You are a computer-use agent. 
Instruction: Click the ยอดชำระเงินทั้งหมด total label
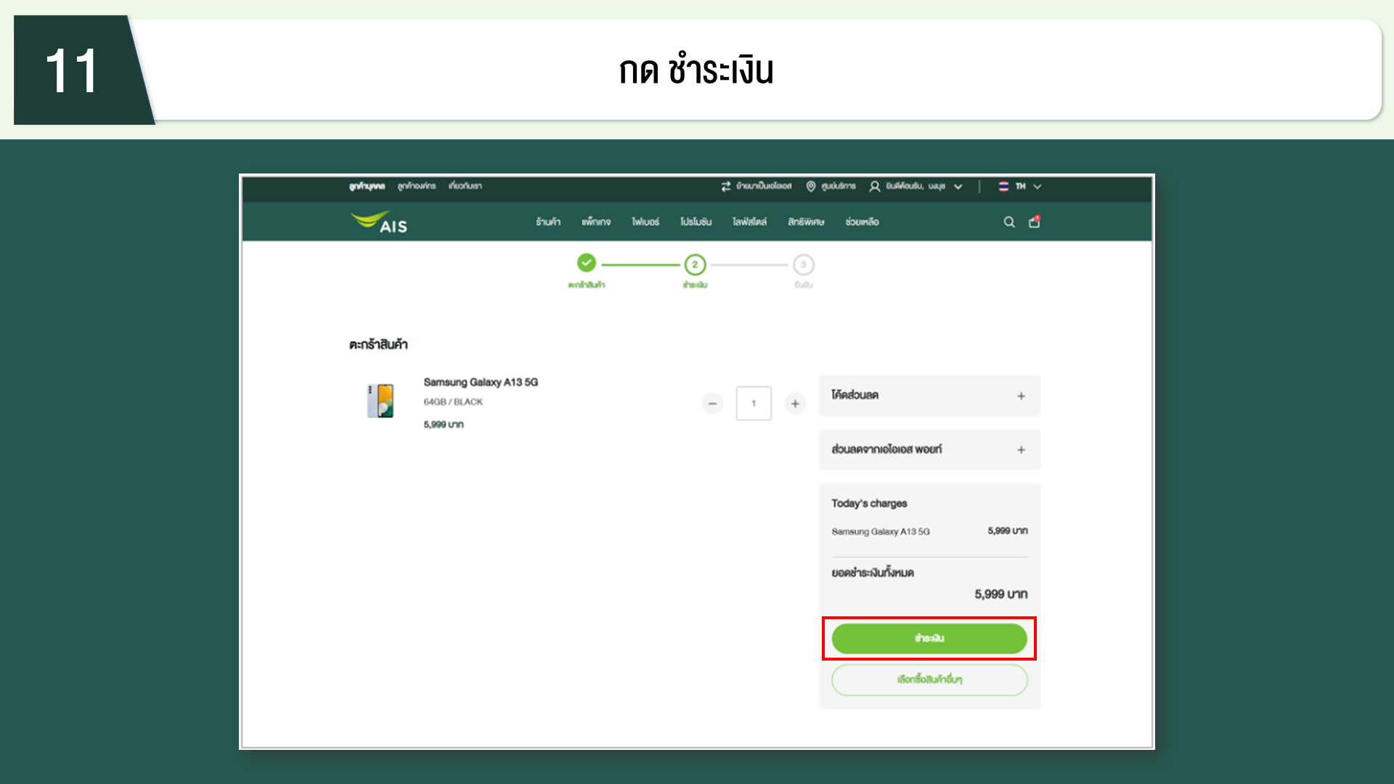tap(873, 573)
